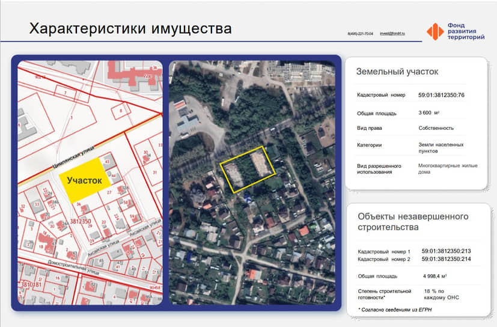
Task: Click the Фонд развития территорий logo text
Action: click(466, 31)
